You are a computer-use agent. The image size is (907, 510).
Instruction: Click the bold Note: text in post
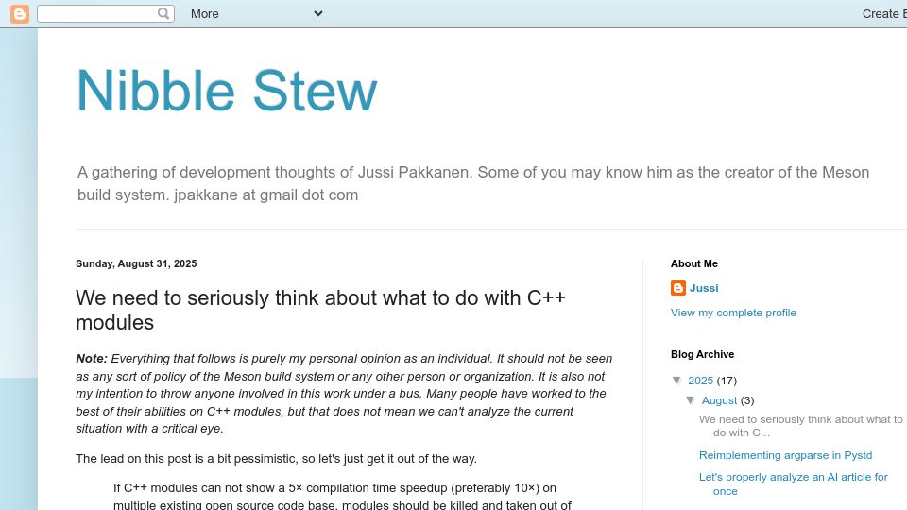(92, 359)
